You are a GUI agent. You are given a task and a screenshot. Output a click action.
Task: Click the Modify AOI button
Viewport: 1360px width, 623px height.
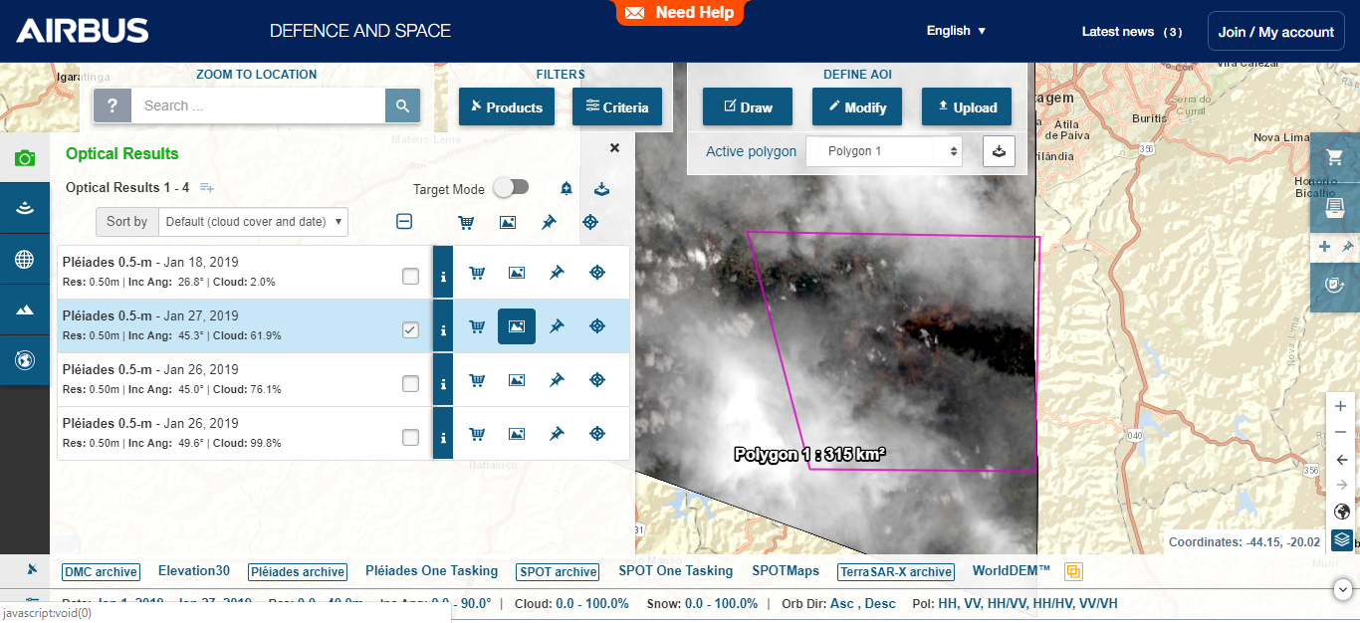(857, 107)
